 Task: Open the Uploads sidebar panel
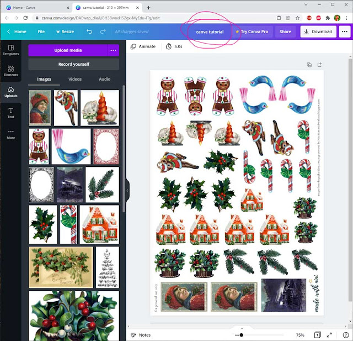[x=11, y=92]
